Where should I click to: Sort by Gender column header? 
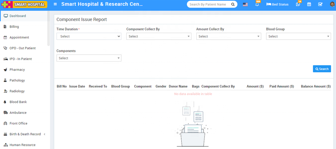point(161,86)
